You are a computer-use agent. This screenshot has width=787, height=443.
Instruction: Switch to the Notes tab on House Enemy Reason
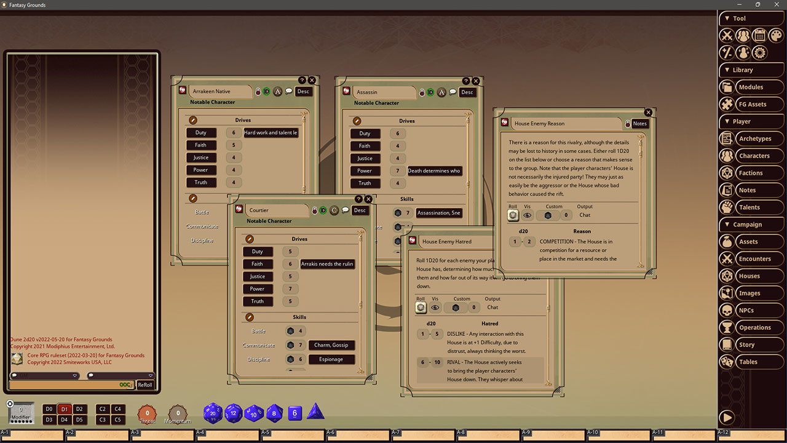(x=639, y=123)
